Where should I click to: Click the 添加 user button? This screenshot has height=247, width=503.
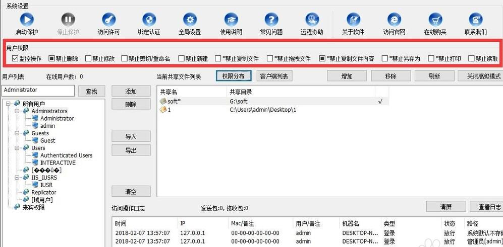tap(131, 91)
